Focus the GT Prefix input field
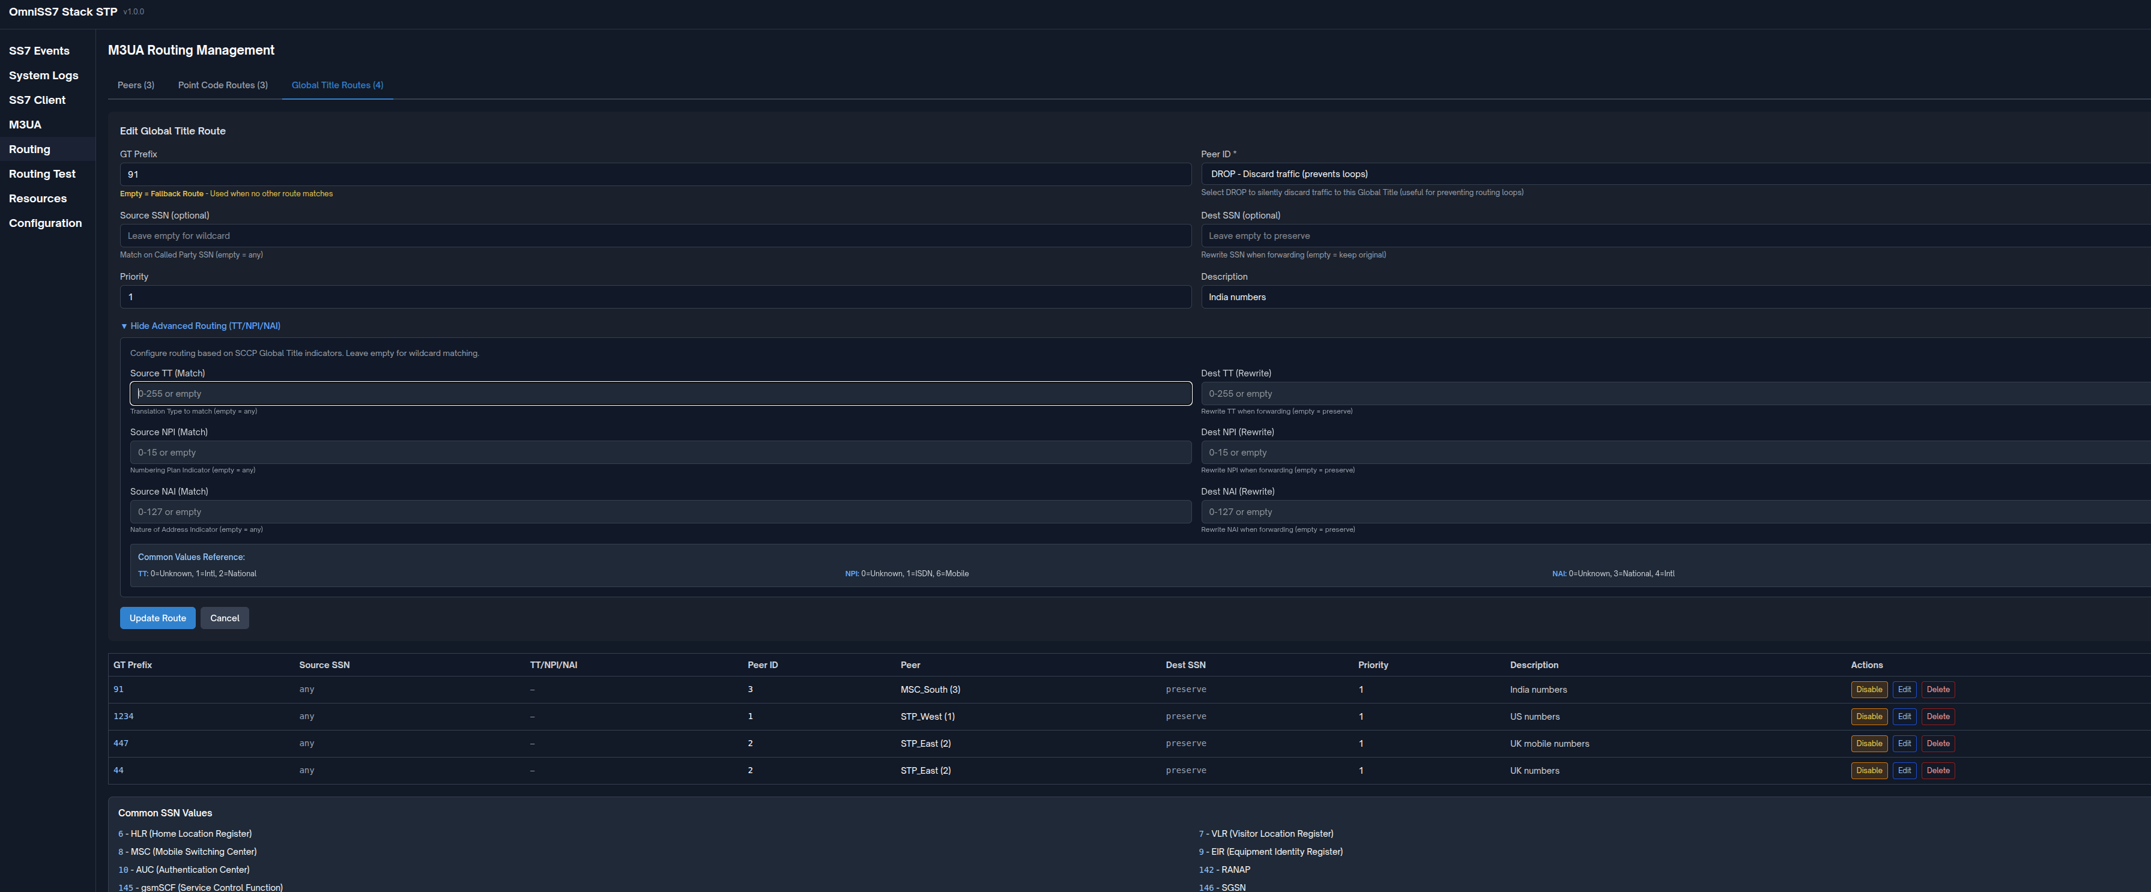The image size is (2151, 892). coord(655,175)
